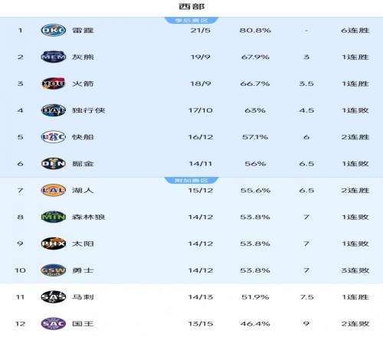Select the LAL Lakers team logo
Image resolution: width=383 pixels, height=337 pixels.
click(54, 190)
